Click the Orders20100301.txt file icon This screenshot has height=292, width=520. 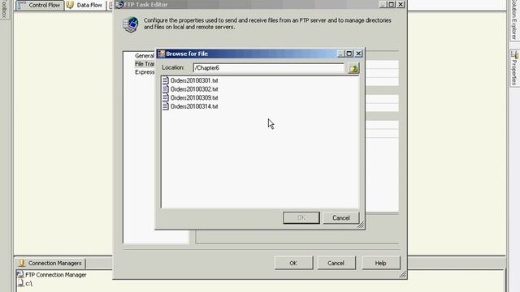[166, 80]
